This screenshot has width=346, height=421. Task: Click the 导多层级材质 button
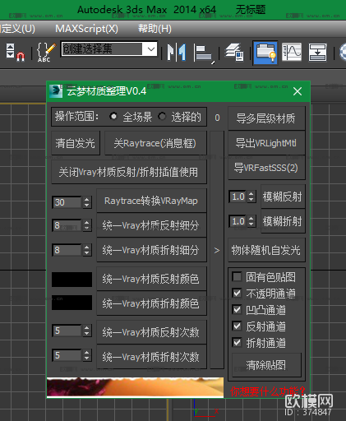[x=266, y=118]
